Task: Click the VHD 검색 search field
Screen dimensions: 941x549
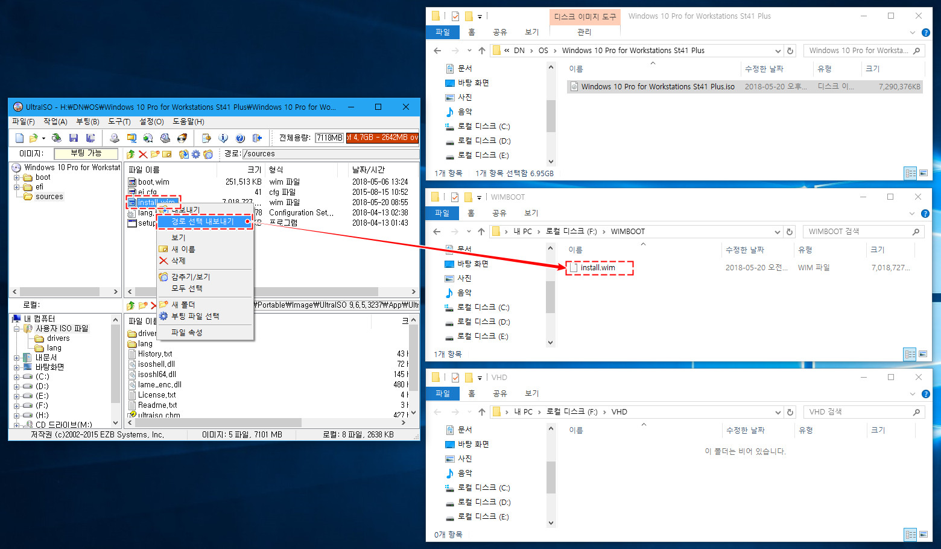Action: (864, 412)
